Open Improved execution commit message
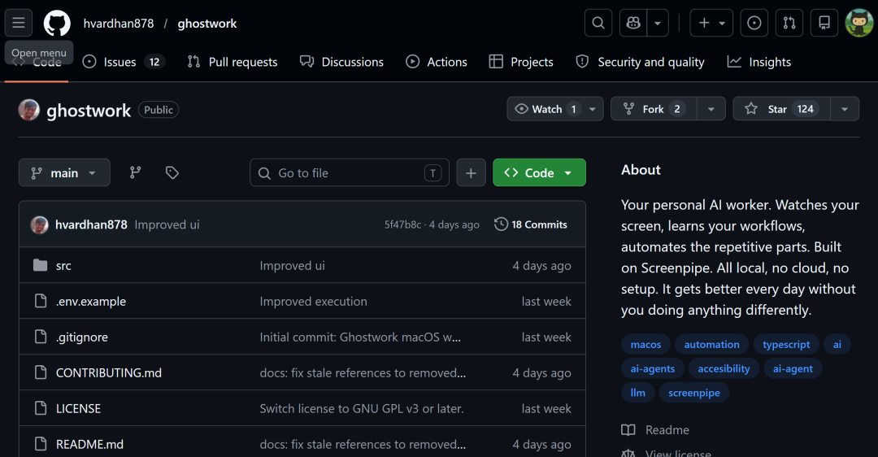 (314, 302)
